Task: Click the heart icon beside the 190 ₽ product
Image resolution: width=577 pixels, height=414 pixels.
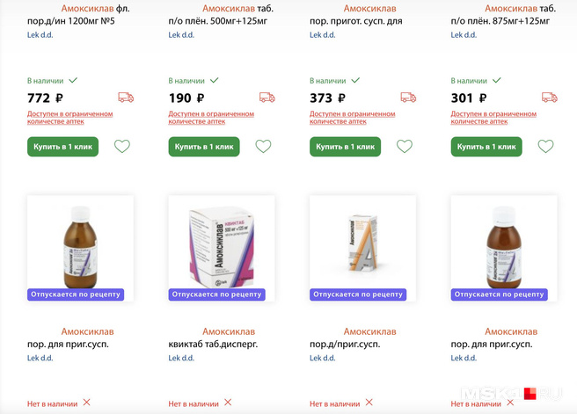Action: (263, 147)
